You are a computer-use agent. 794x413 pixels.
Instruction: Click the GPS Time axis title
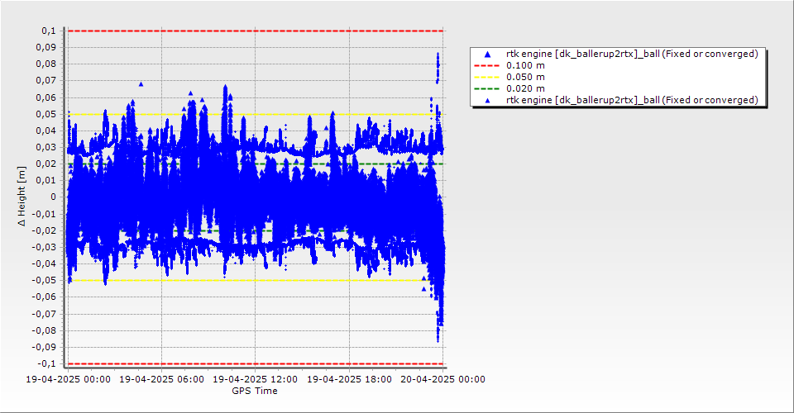click(x=255, y=391)
